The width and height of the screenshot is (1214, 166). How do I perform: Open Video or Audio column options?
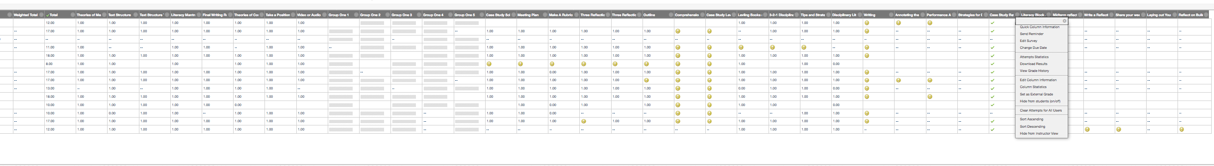(x=325, y=15)
